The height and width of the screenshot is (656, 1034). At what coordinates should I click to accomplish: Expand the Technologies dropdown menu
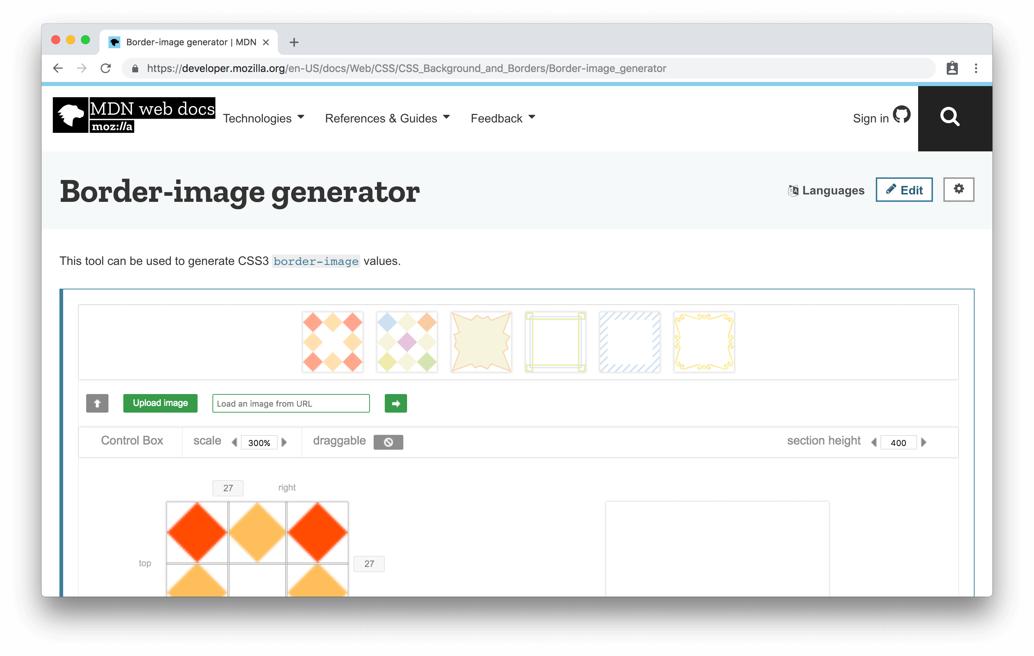[x=263, y=118]
